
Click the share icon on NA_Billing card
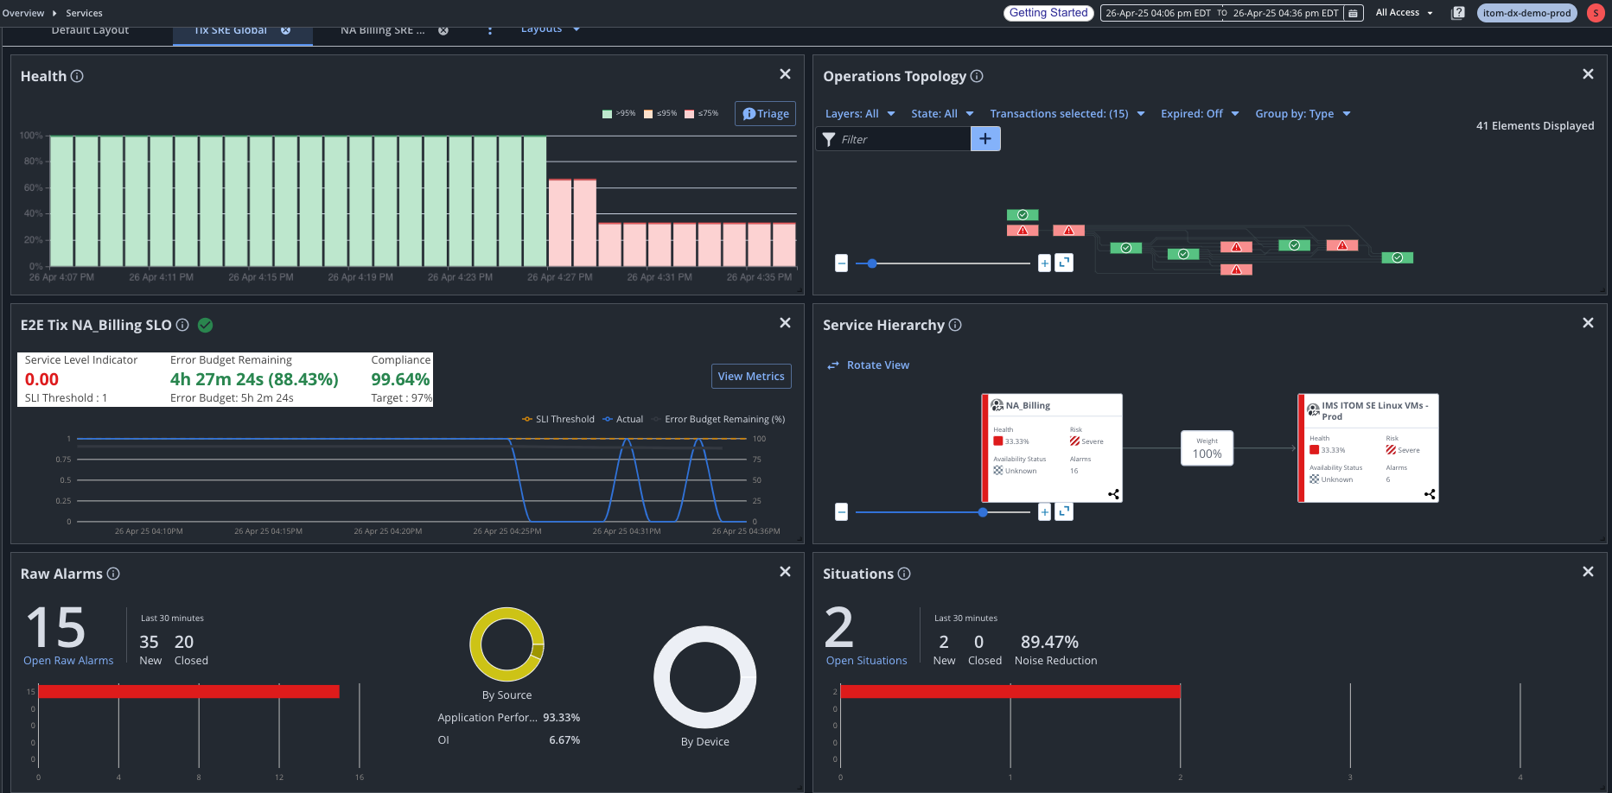pos(1113,494)
